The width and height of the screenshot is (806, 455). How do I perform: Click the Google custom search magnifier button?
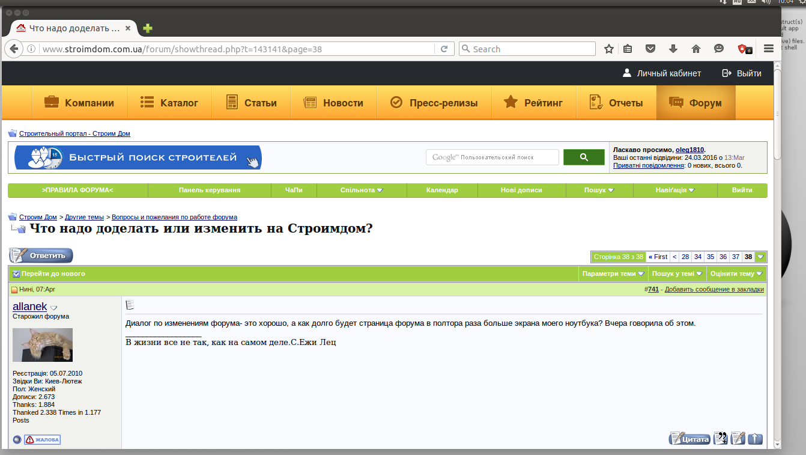click(584, 157)
